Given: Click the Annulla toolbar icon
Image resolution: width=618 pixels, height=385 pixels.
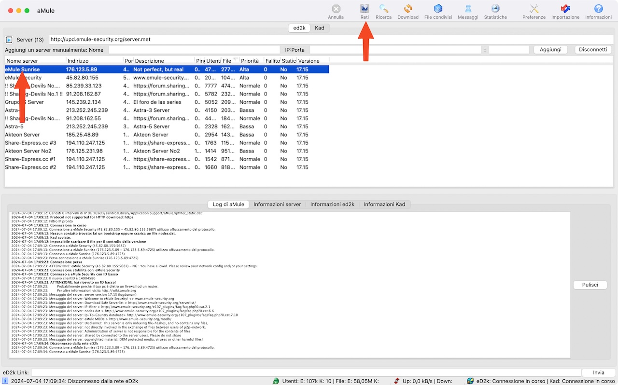Looking at the screenshot, I should 336,9.
